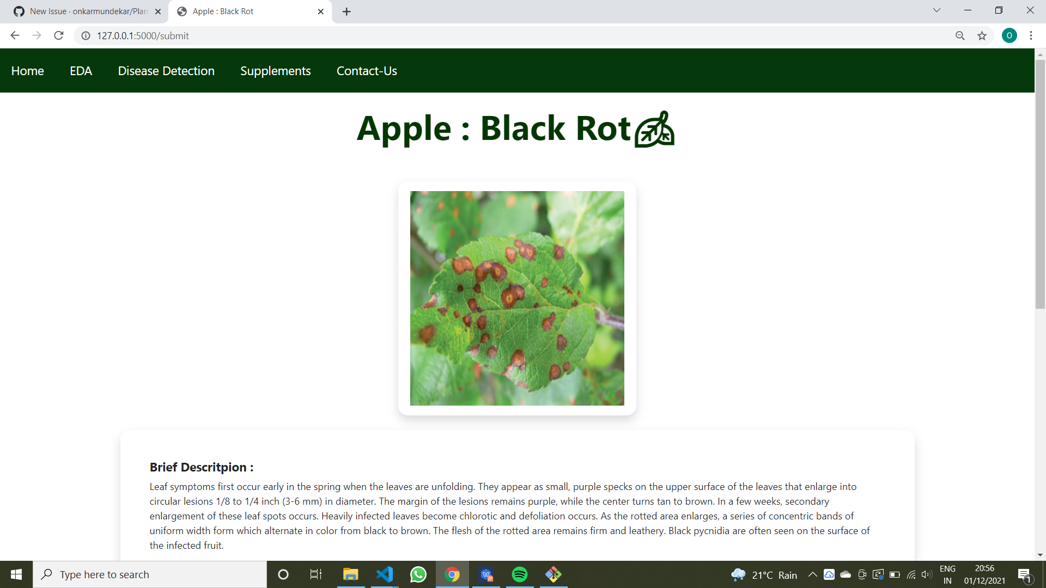Click the leaf logo beside the page title
The height and width of the screenshot is (588, 1046).
pos(655,129)
